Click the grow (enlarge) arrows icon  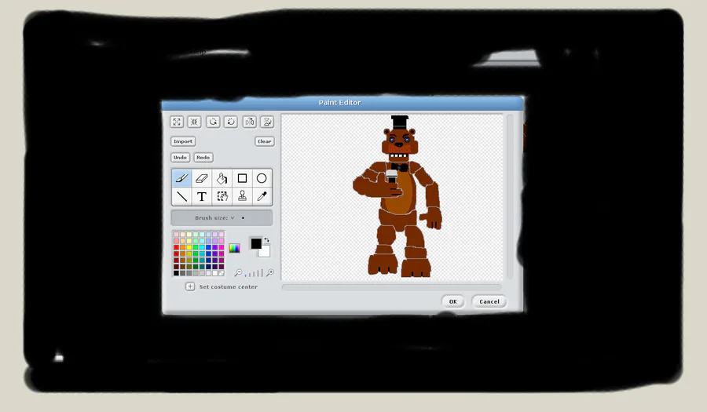pyautogui.click(x=177, y=122)
